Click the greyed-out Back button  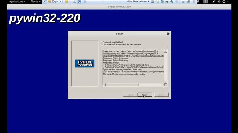(x=130, y=95)
